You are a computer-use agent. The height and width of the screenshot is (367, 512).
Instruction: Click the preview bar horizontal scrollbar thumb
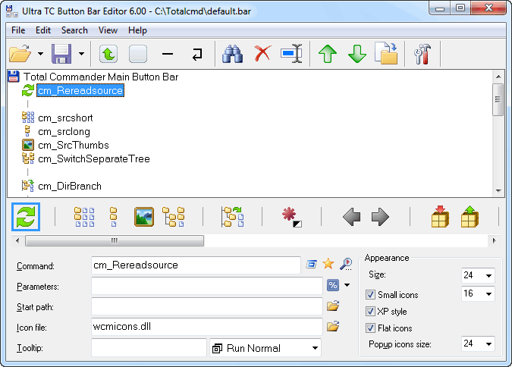click(115, 241)
